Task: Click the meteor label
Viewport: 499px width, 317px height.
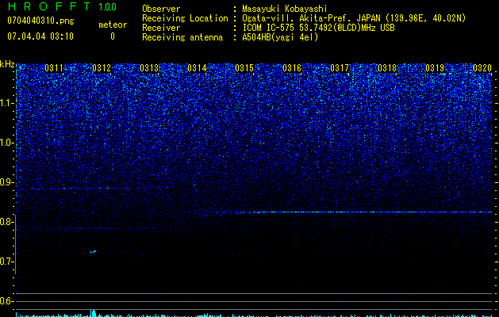Action: coord(113,25)
